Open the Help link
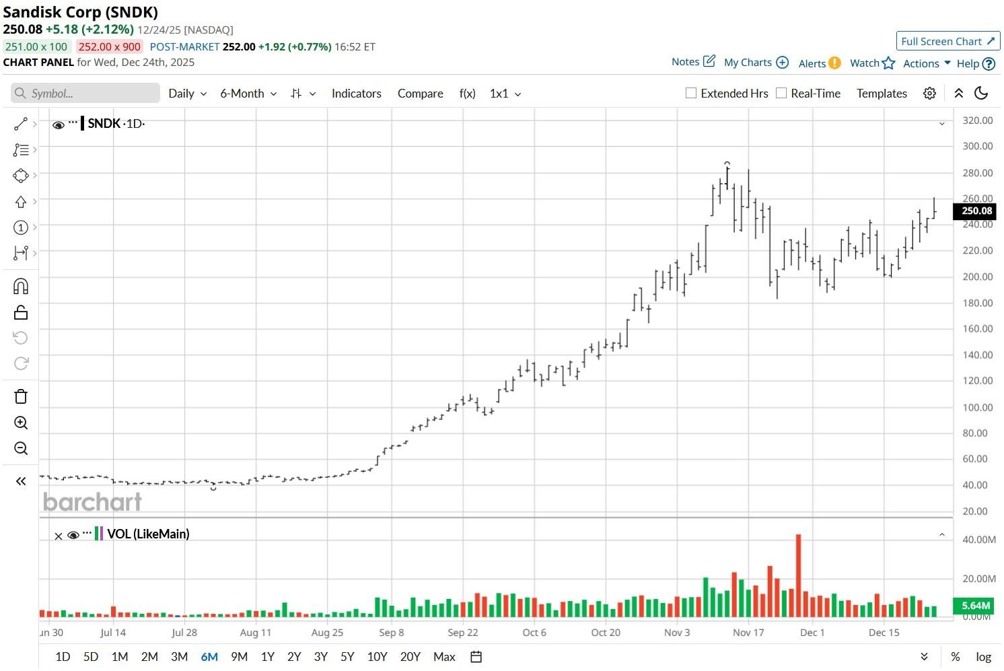The height and width of the screenshot is (671, 1004). (x=976, y=64)
